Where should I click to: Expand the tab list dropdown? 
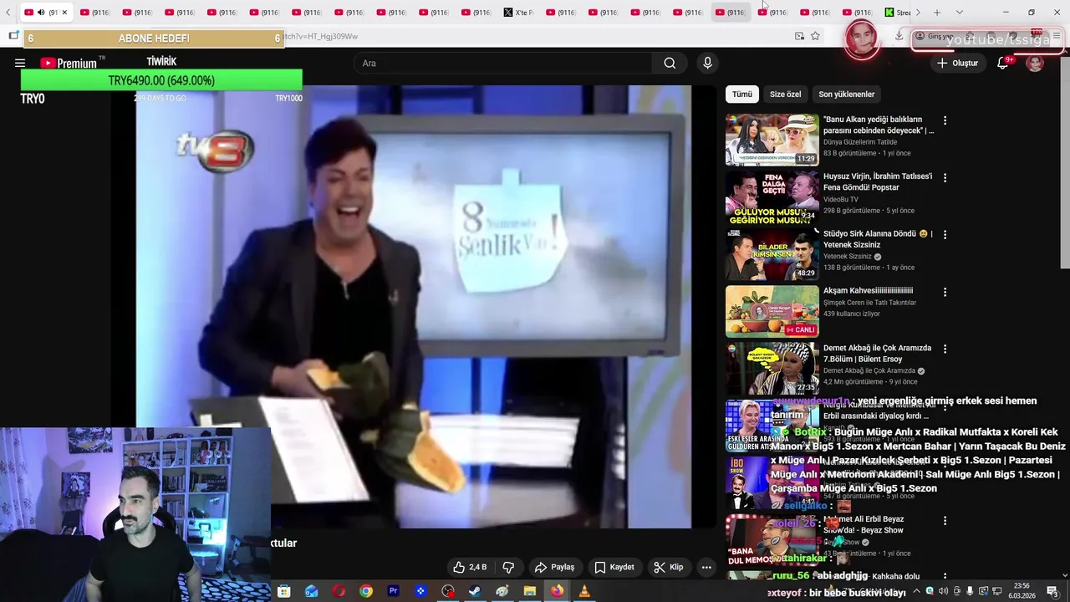tap(959, 13)
